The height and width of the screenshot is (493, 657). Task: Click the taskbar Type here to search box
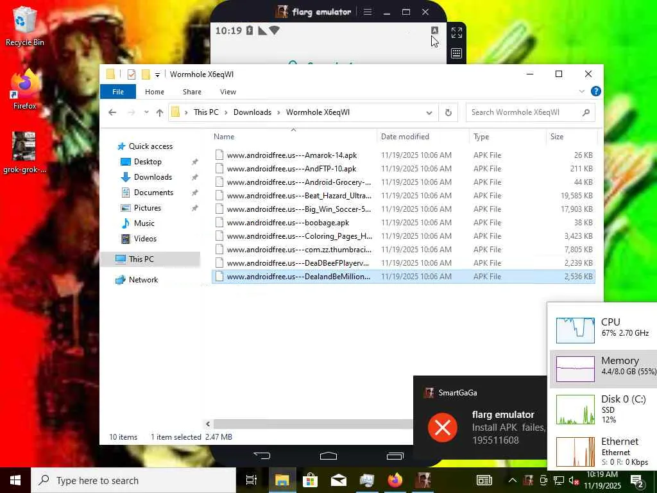[133, 480]
